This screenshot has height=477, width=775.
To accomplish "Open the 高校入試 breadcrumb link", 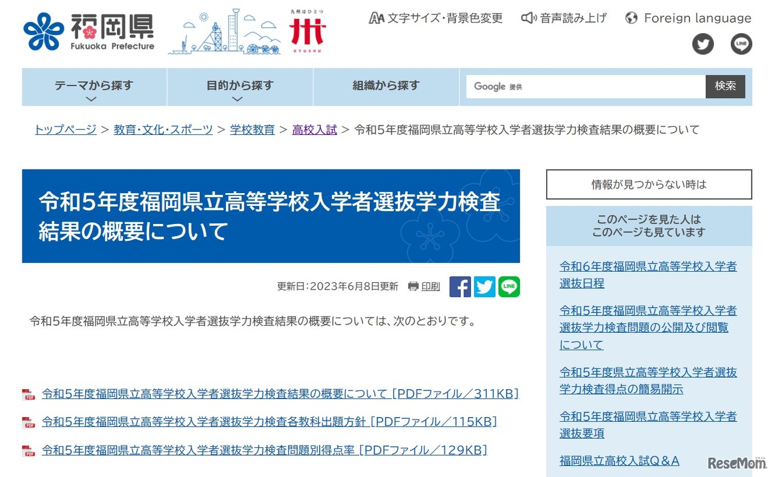I will tap(314, 130).
